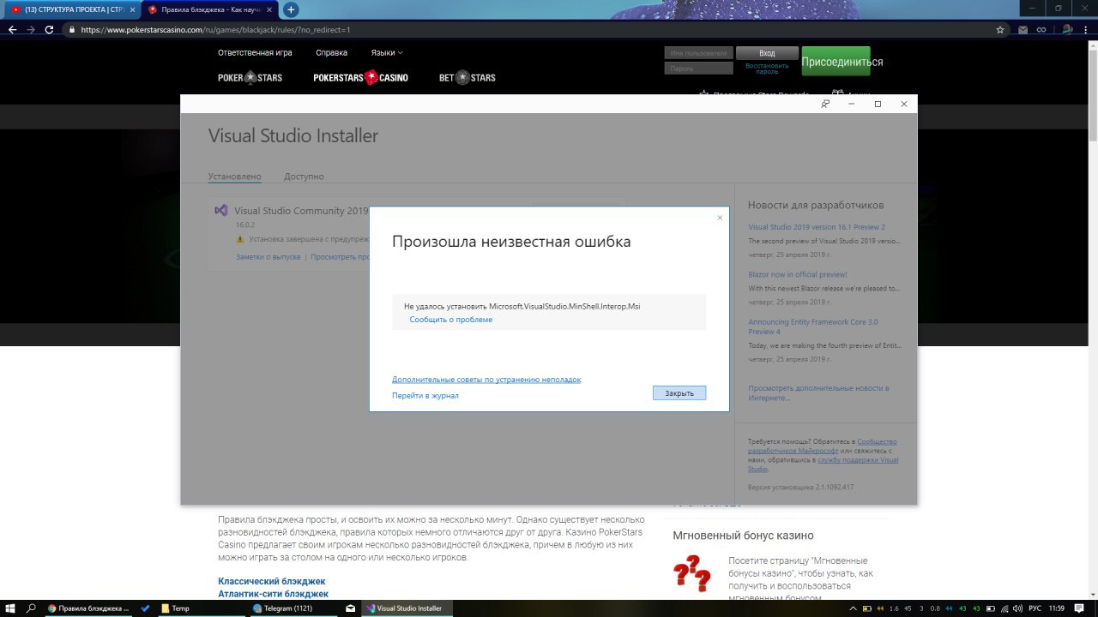This screenshot has width=1098, height=617.
Task: Open Announcing Entity Framework Core 3.0 Preview 4 news
Action: click(812, 326)
